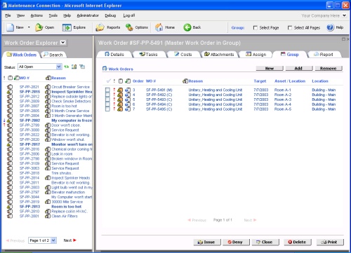
Task: Enable the Select All Pages checkbox
Action: tap(290, 28)
